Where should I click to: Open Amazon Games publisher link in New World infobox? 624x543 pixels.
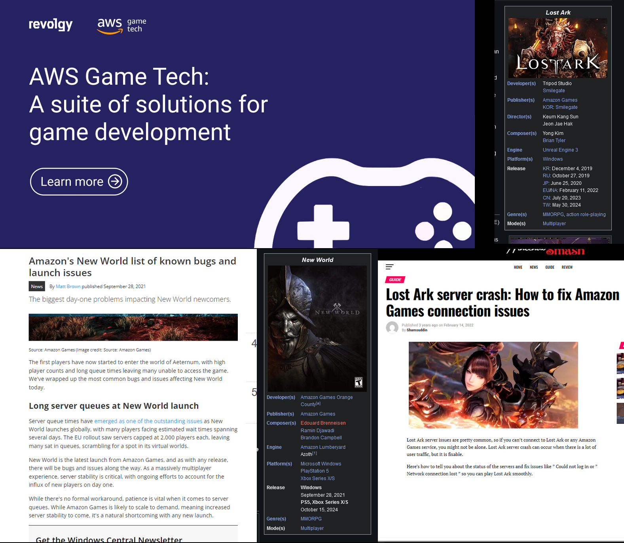318,414
